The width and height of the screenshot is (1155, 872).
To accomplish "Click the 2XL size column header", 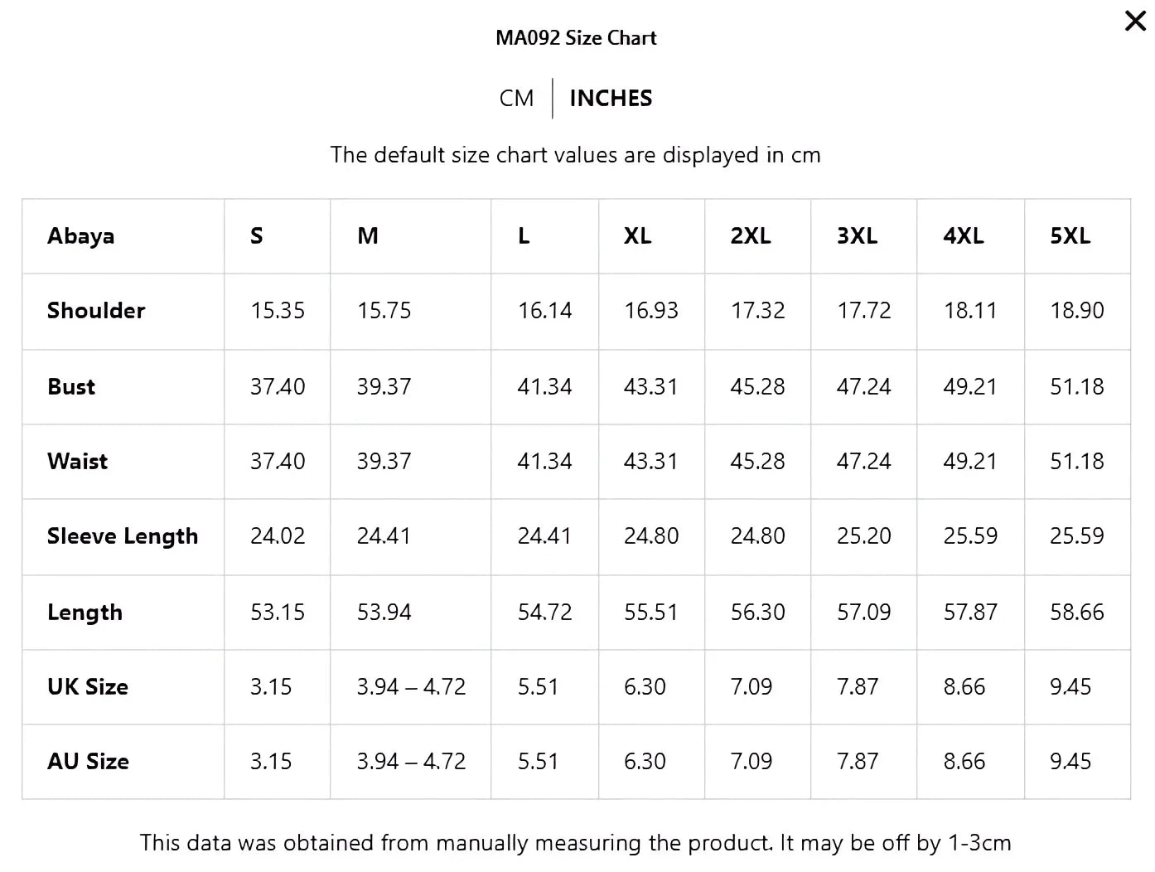I will coord(750,236).
